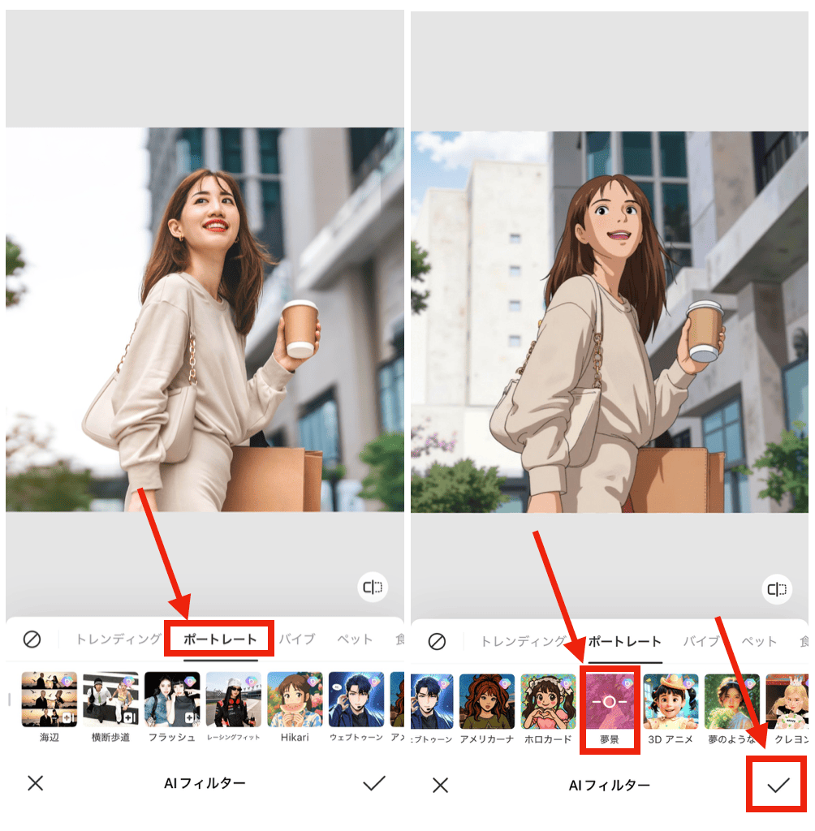Image resolution: width=815 pixels, height=831 pixels.
Task: Apply the 横断歩道 filter
Action: point(110,703)
